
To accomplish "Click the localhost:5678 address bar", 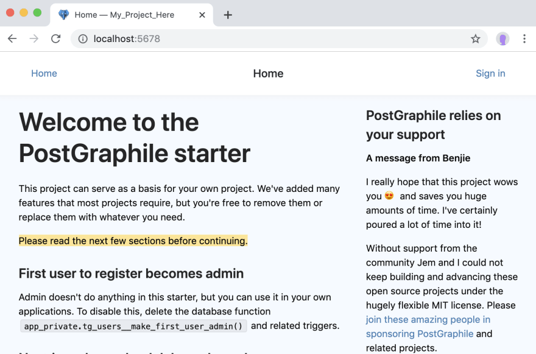I will [x=278, y=38].
